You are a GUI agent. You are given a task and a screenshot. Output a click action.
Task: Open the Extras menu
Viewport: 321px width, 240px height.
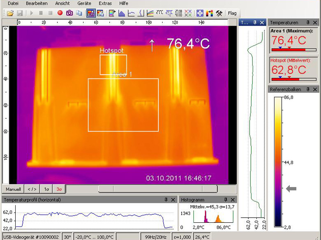105,3
